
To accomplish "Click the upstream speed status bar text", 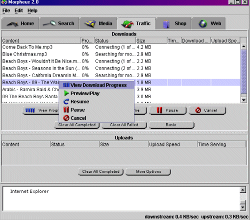I will (225, 216).
